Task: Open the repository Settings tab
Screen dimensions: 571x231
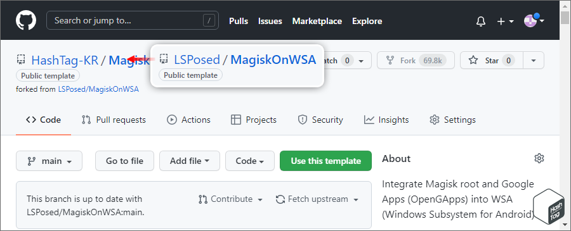Action: coord(452,120)
